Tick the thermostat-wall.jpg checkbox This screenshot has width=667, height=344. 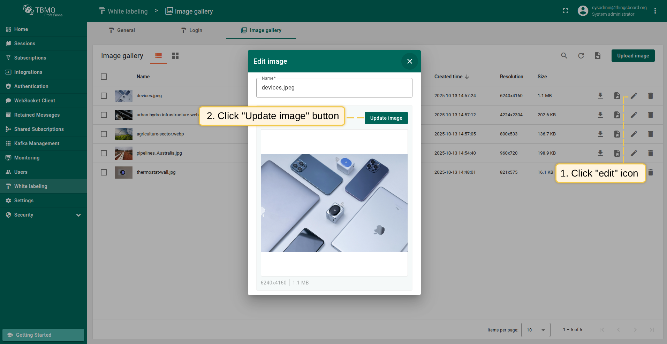tap(104, 172)
